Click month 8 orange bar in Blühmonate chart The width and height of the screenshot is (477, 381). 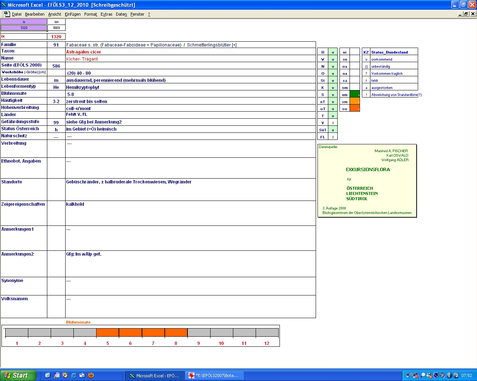pos(176,333)
